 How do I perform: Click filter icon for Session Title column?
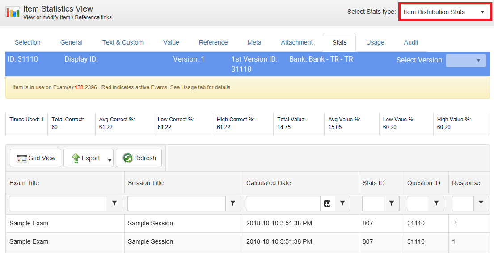[232, 203]
